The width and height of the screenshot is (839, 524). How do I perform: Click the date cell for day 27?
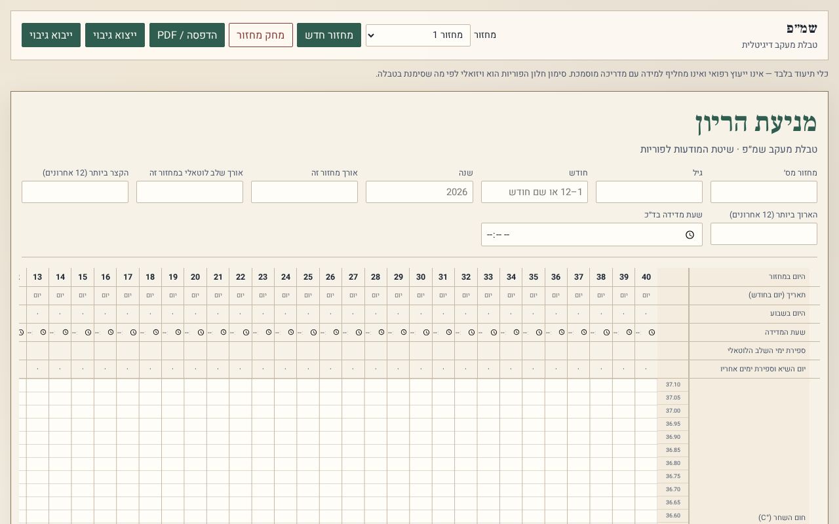(353, 295)
